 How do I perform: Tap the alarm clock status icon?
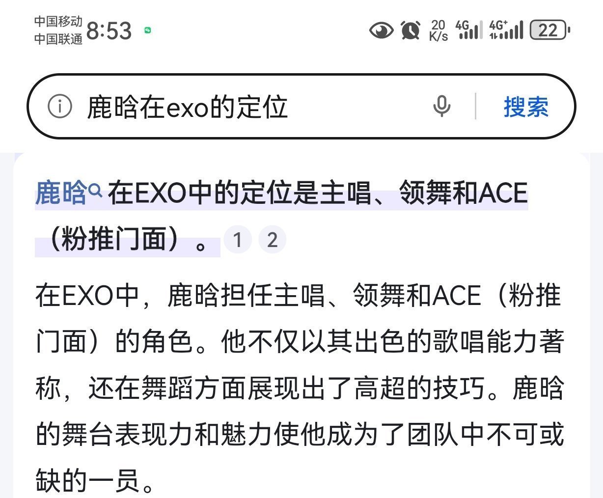tap(410, 30)
